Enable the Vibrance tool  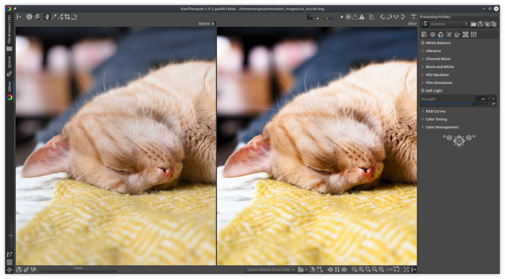[423, 51]
